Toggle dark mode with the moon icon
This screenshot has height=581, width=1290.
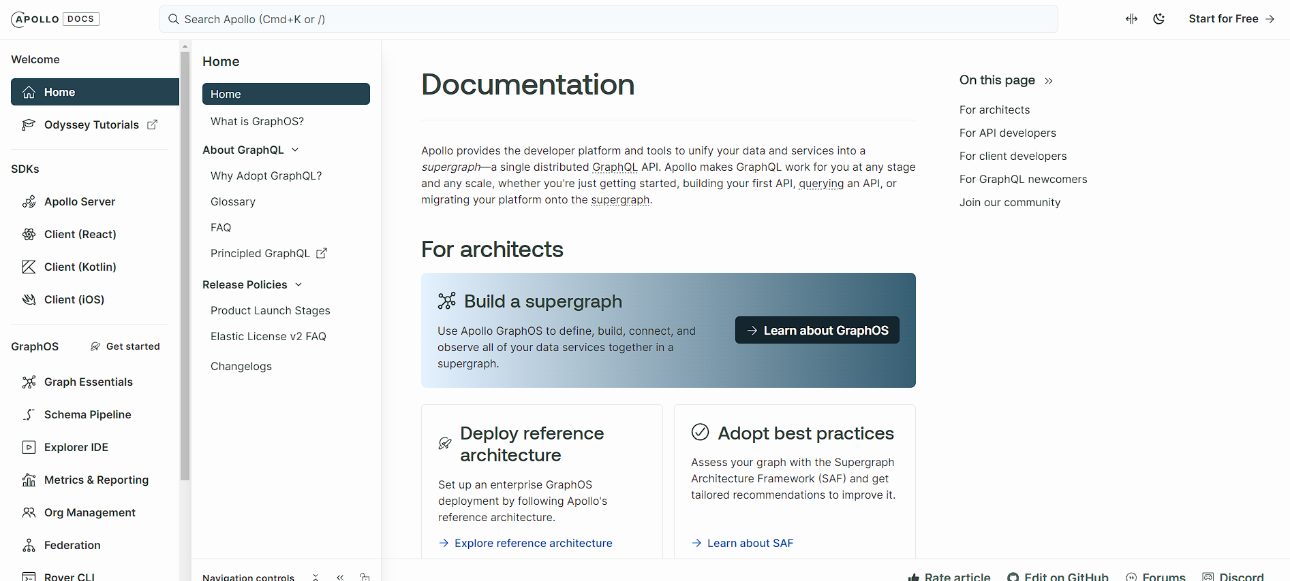click(x=1158, y=19)
